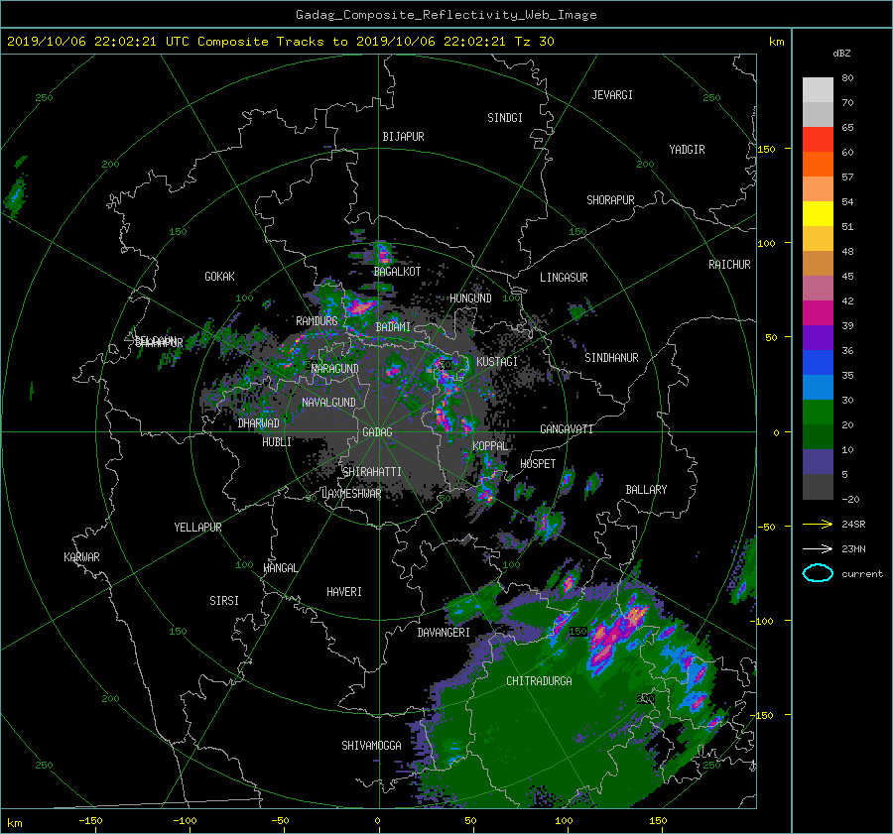Click the CHITRADURGA city label
Viewport: 893px width, 834px height.
(539, 681)
